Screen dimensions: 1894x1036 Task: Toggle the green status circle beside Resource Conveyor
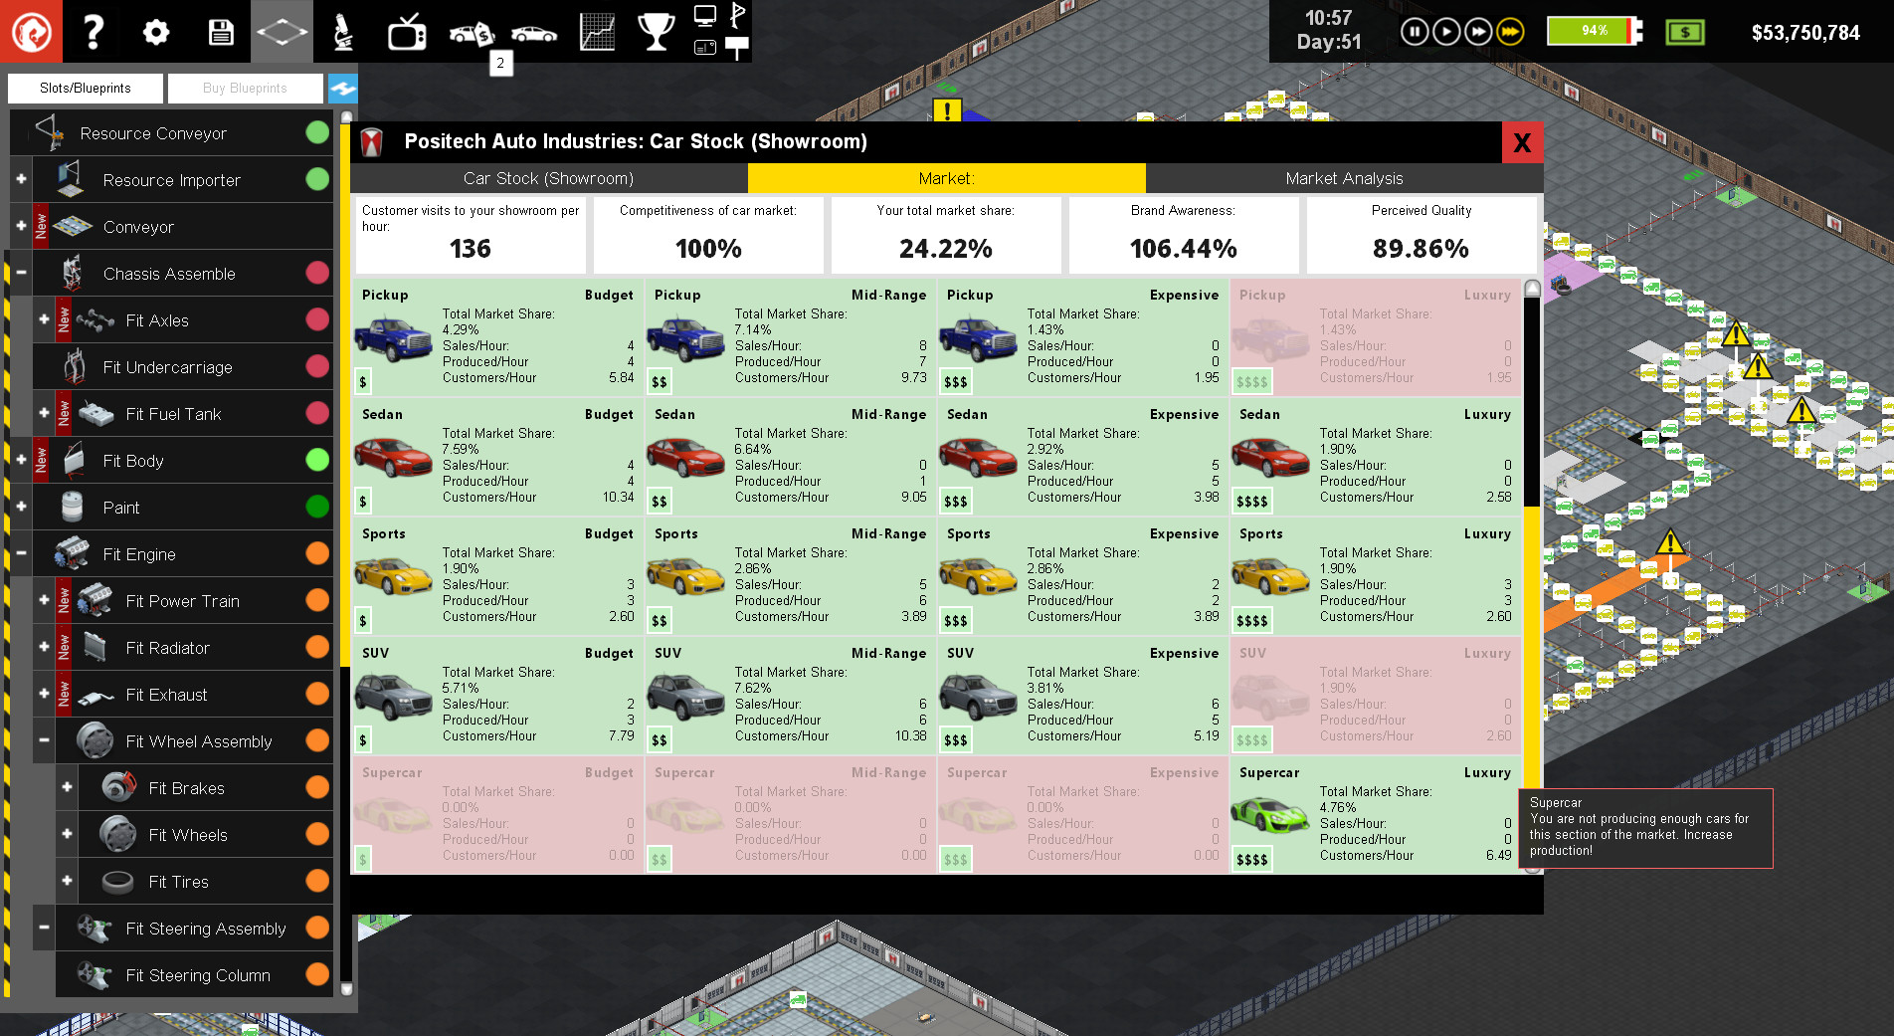[x=317, y=132]
